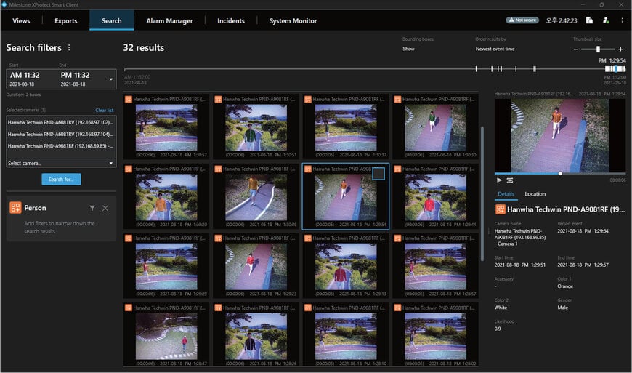Decrease thumbnail size with the minus icon

coord(575,49)
